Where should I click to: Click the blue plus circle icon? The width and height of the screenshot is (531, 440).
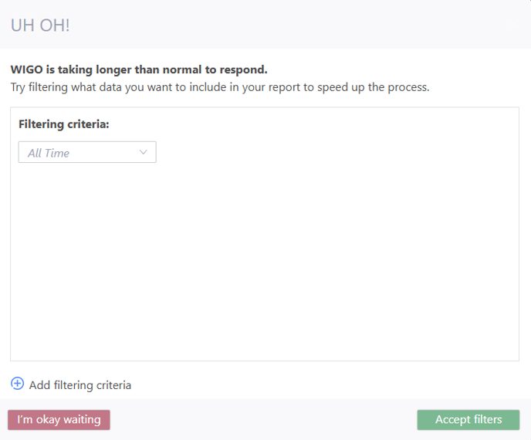pyautogui.click(x=17, y=384)
